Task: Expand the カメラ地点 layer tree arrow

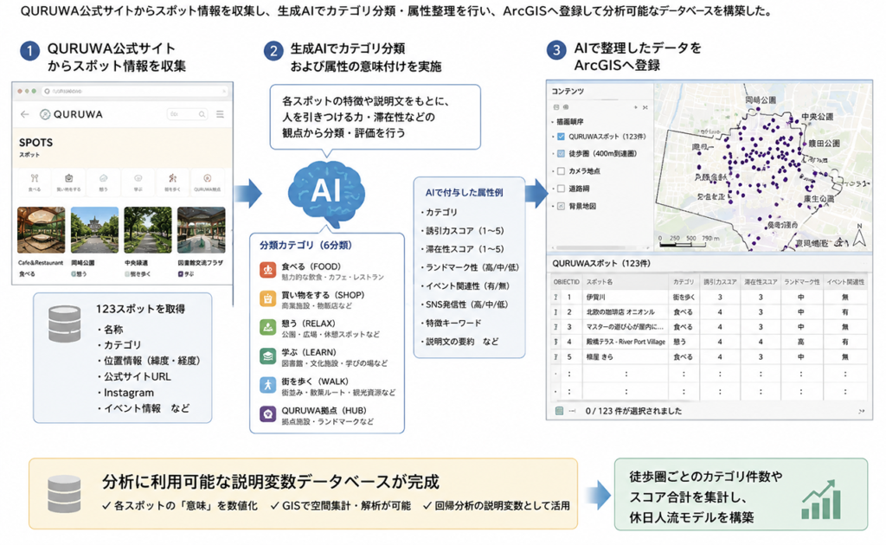Action: (553, 171)
